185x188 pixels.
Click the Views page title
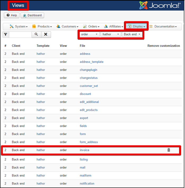click(x=18, y=5)
